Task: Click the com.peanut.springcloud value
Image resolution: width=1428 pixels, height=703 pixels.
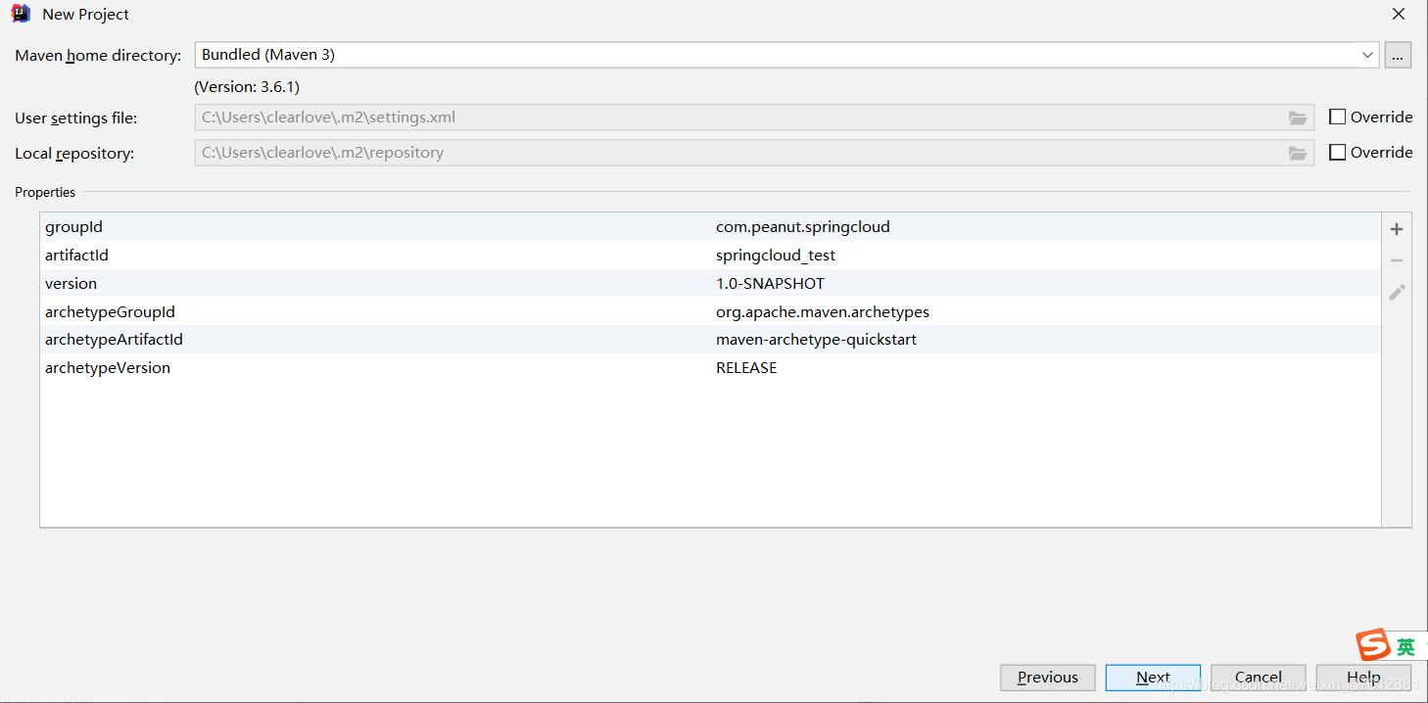Action: click(x=803, y=227)
